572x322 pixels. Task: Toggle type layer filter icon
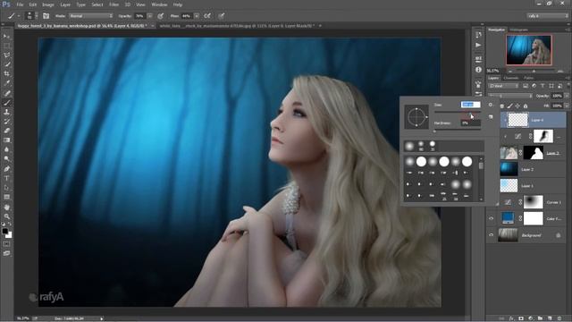pos(543,86)
